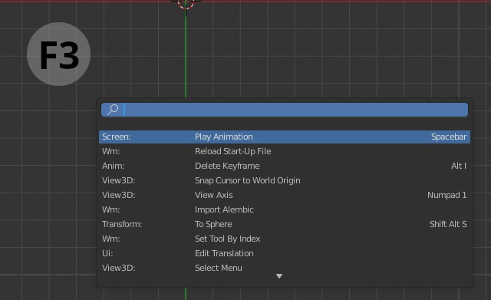The height and width of the screenshot is (300, 491).
Task: Click the Alt I shortcut label
Action: click(x=459, y=166)
